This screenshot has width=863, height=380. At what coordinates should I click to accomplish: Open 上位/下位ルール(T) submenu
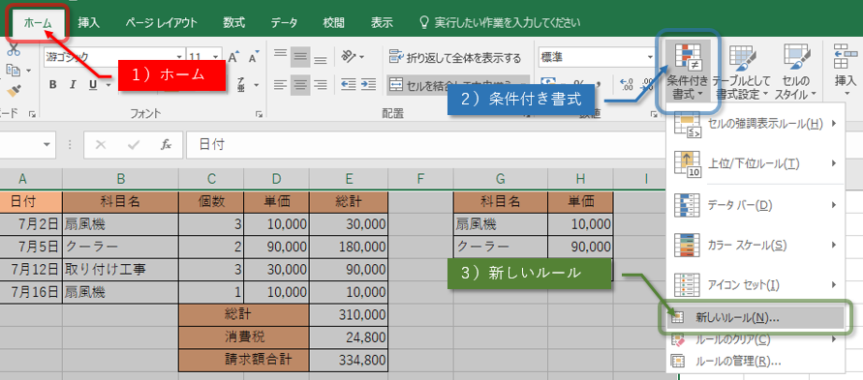coord(755,163)
